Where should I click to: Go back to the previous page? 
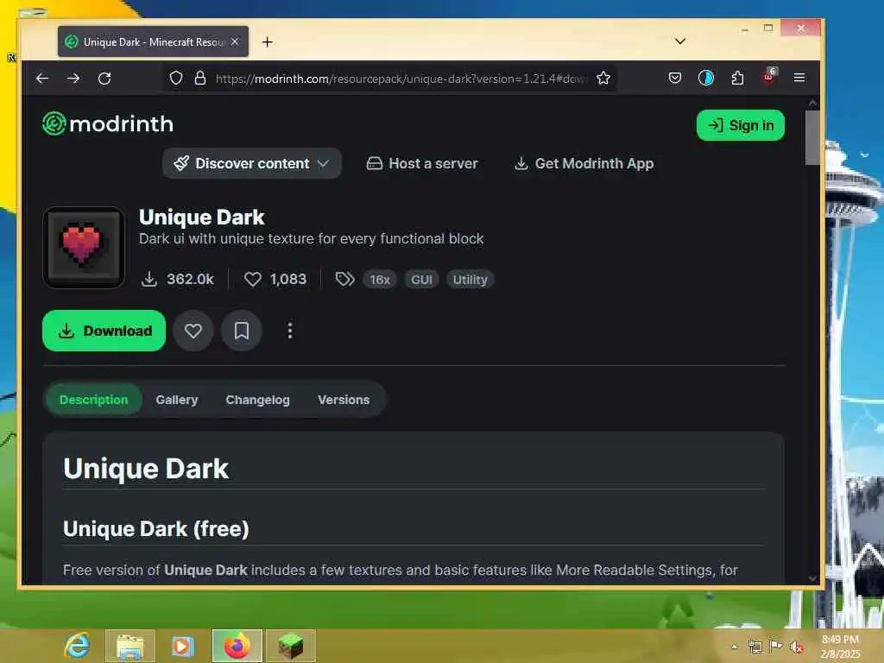click(x=42, y=79)
